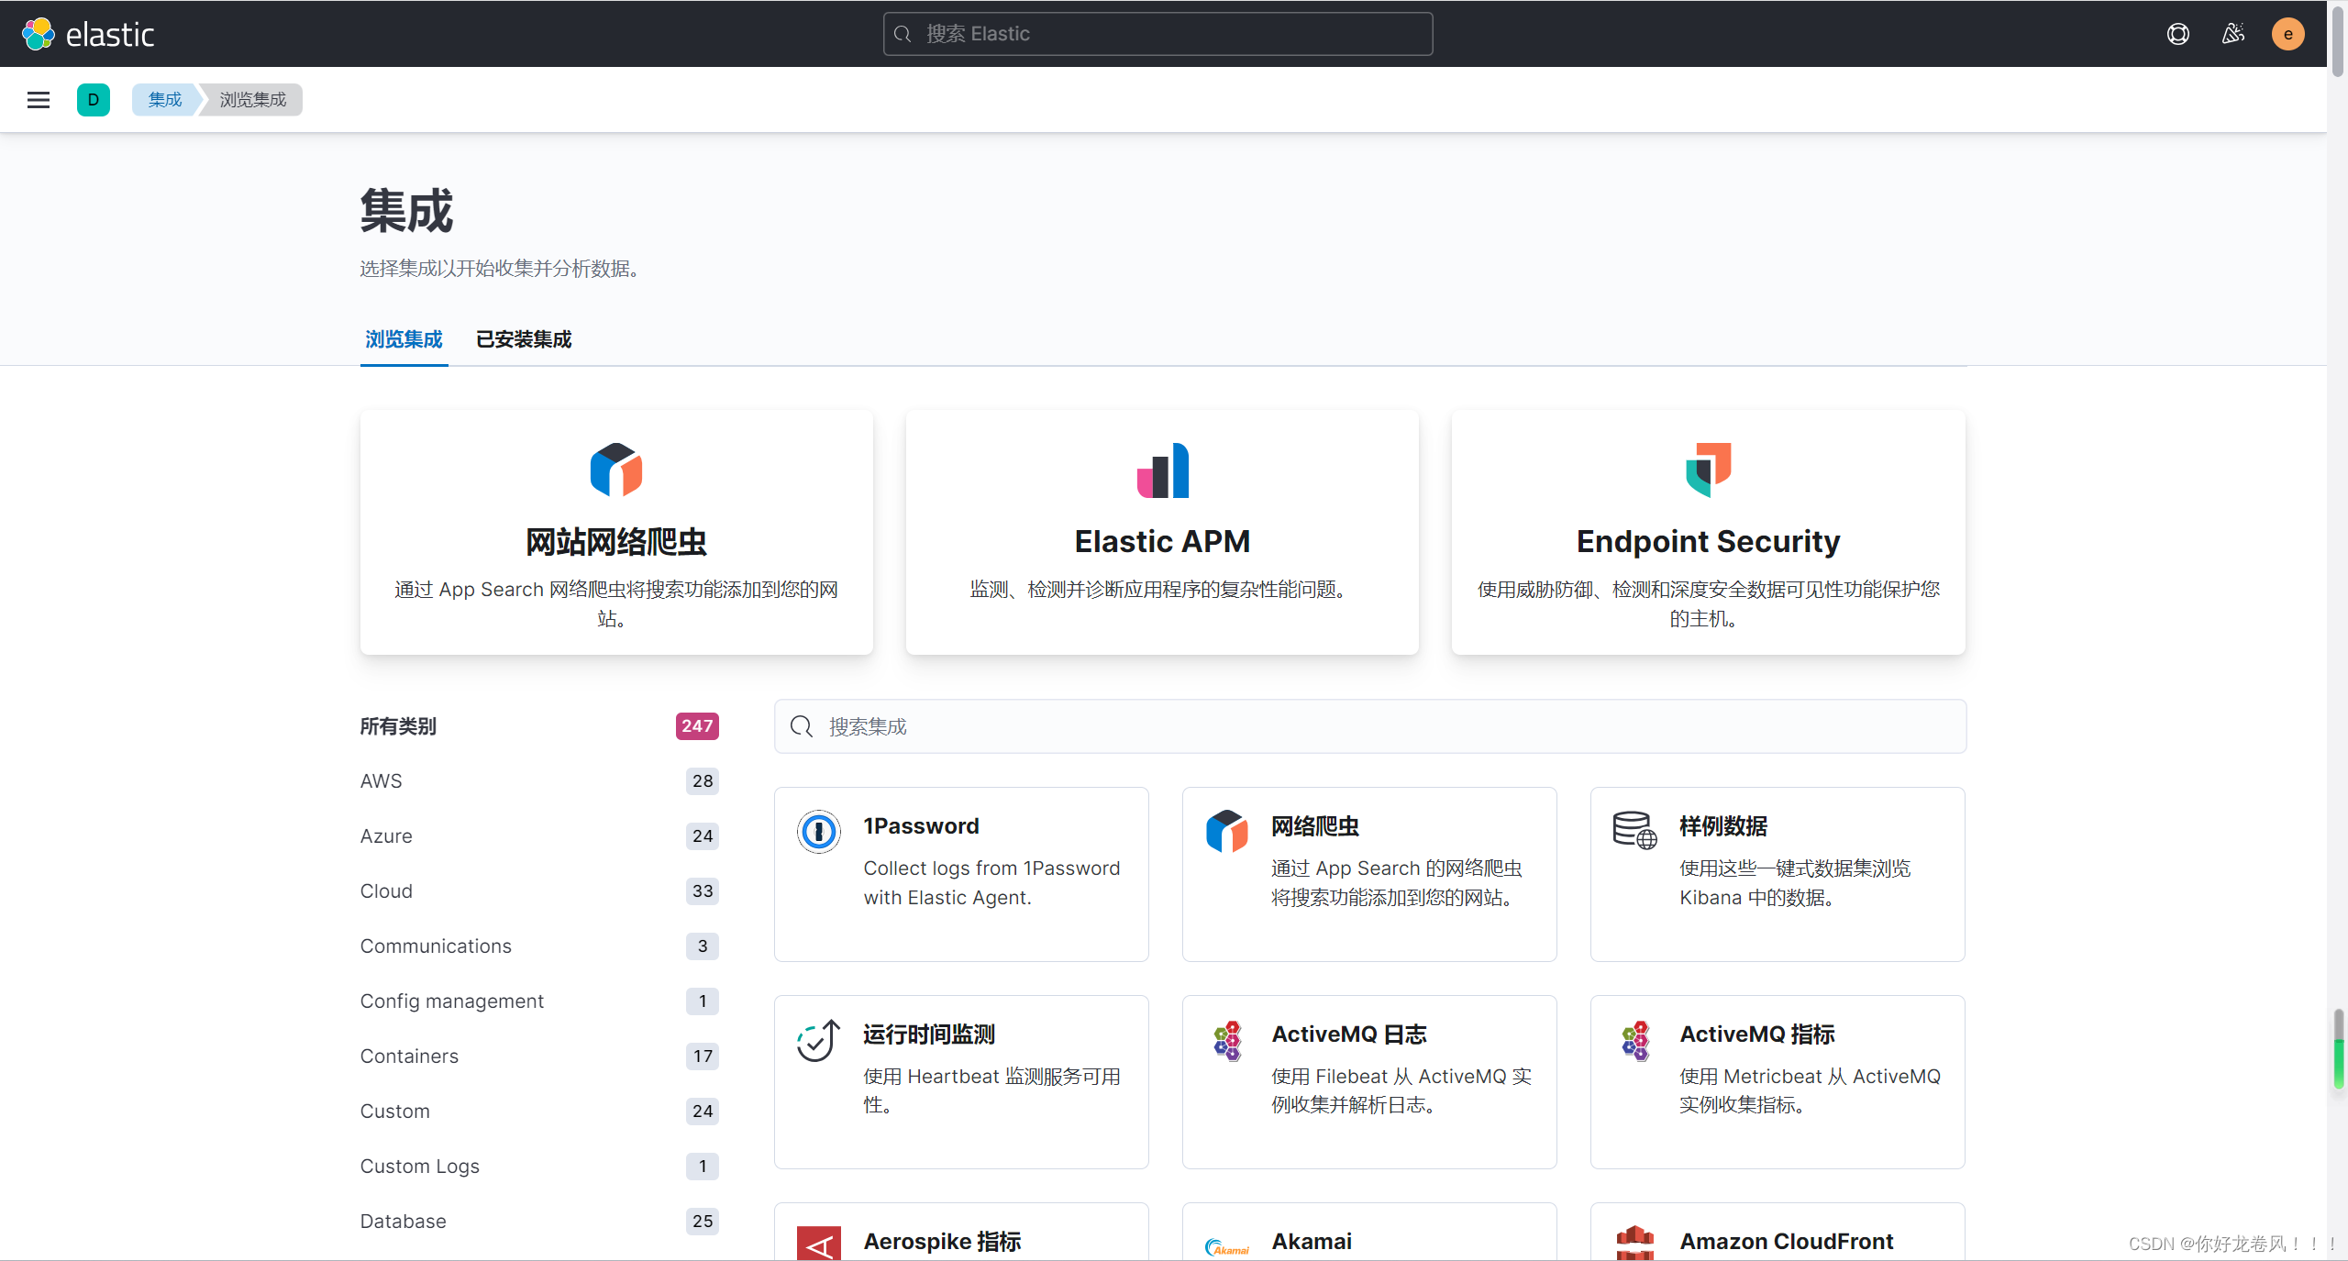The image size is (2348, 1261).
Task: Select the 浏览集成 tab
Action: pyautogui.click(x=404, y=339)
